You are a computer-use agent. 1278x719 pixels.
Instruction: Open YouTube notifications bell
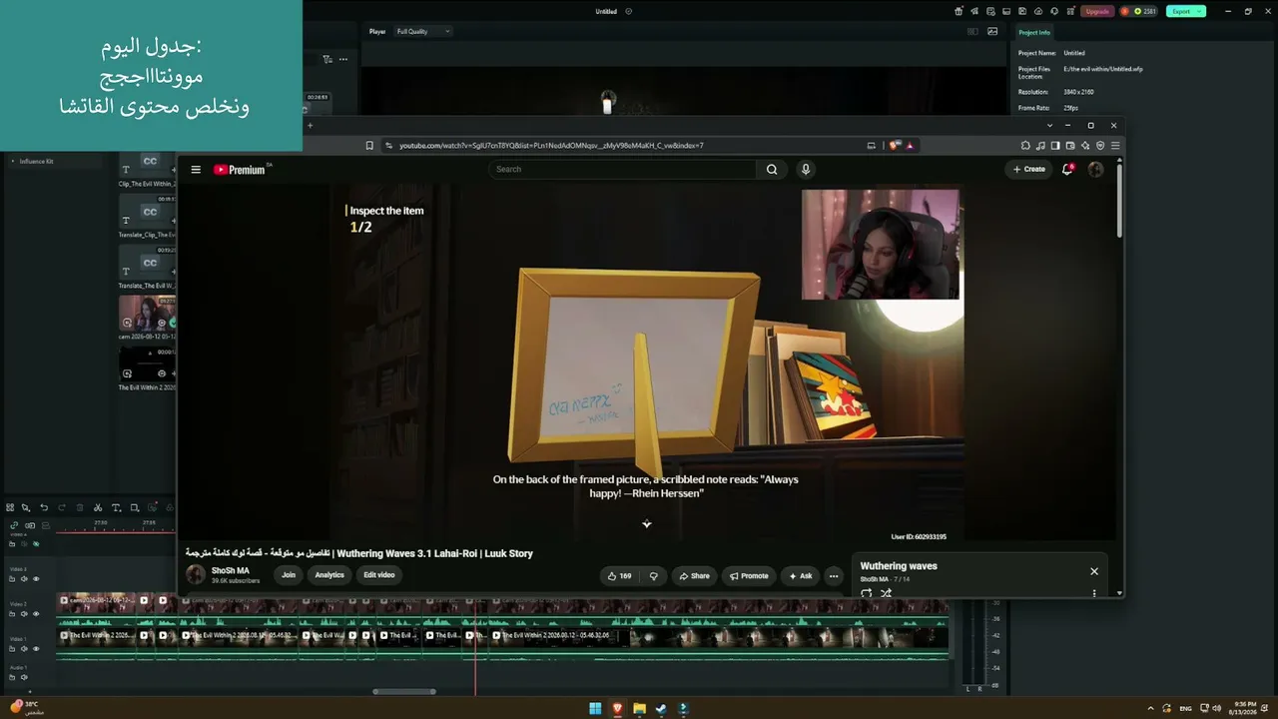(1067, 170)
